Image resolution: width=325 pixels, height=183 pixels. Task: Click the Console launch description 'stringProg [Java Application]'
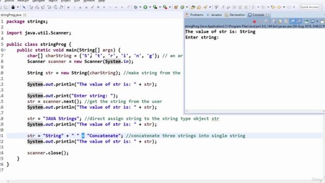point(204,26)
